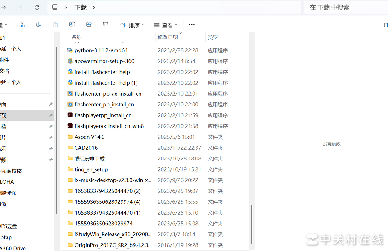The image size is (388, 251).
Task: Click the Share icon in toolbar
Action: [89, 25]
